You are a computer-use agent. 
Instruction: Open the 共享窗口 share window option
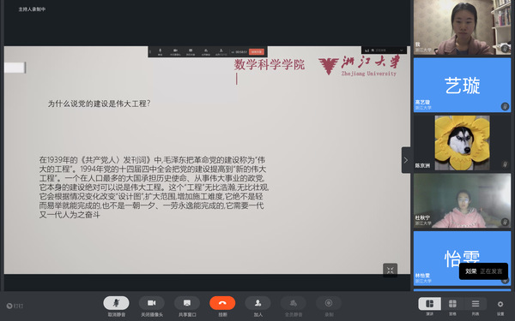(x=187, y=303)
